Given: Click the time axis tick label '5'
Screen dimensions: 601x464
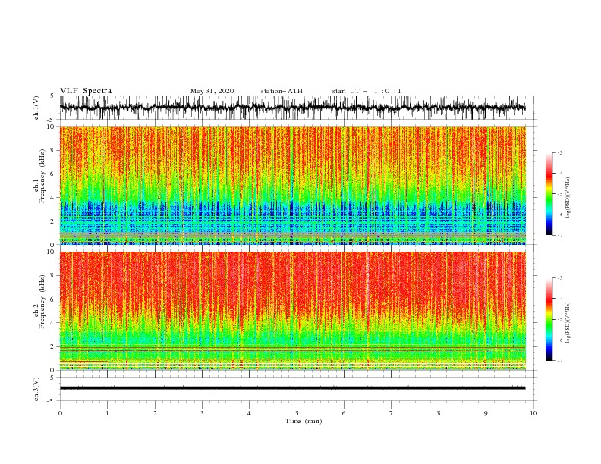Looking at the screenshot, I should [297, 413].
